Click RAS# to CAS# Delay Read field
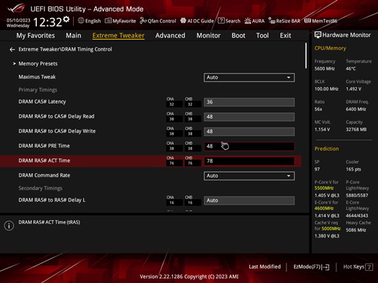 pyautogui.click(x=249, y=117)
